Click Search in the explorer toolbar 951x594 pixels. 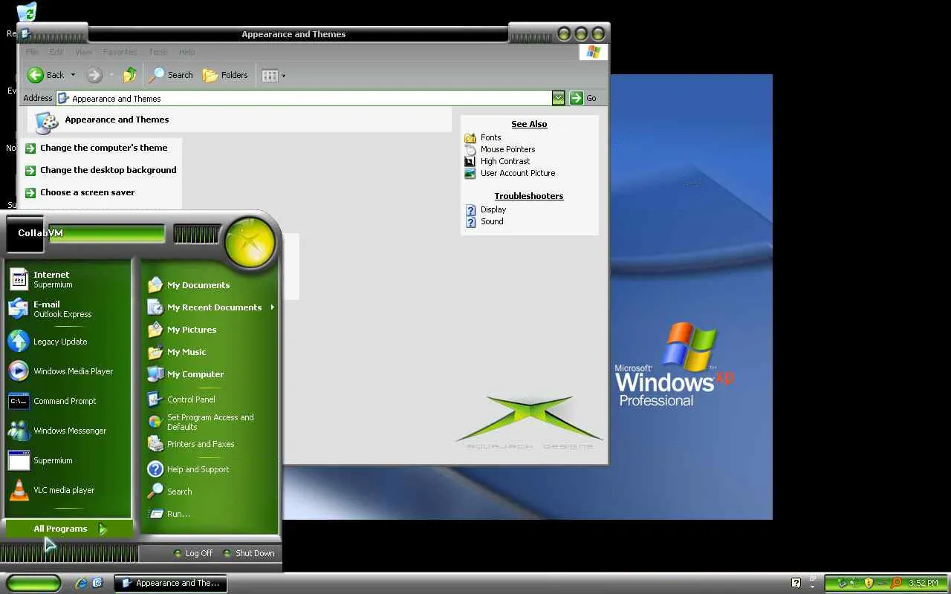pyautogui.click(x=171, y=75)
